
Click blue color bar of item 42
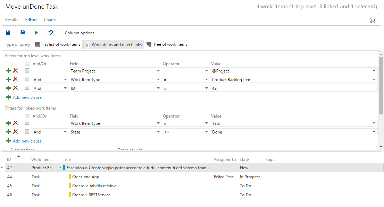click(64, 167)
